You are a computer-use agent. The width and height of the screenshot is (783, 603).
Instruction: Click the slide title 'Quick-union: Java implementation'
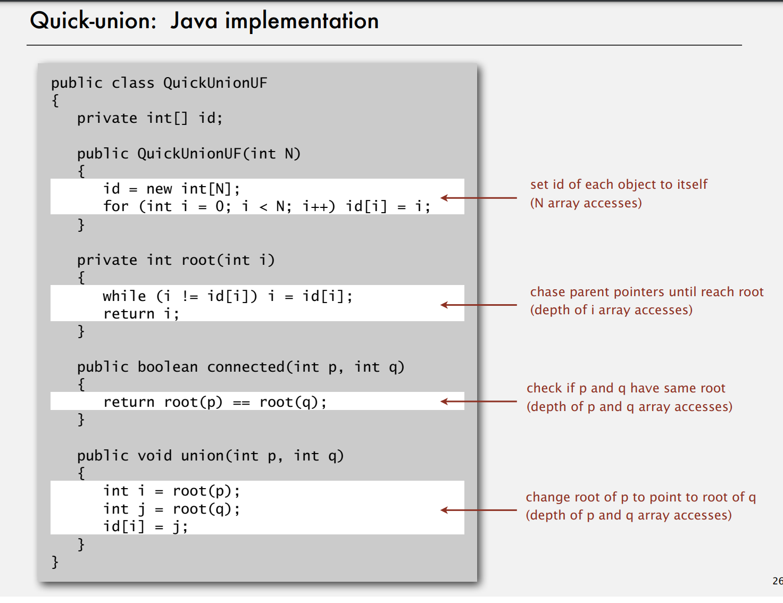pyautogui.click(x=204, y=21)
